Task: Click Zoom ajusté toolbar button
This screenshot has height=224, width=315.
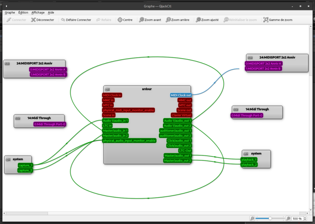Action: click(207, 20)
